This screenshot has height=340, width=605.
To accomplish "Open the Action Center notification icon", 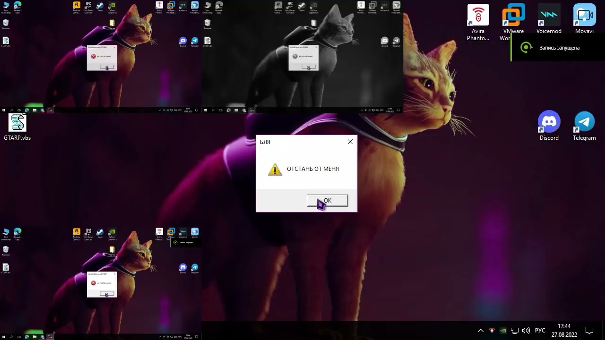I will tap(589, 331).
